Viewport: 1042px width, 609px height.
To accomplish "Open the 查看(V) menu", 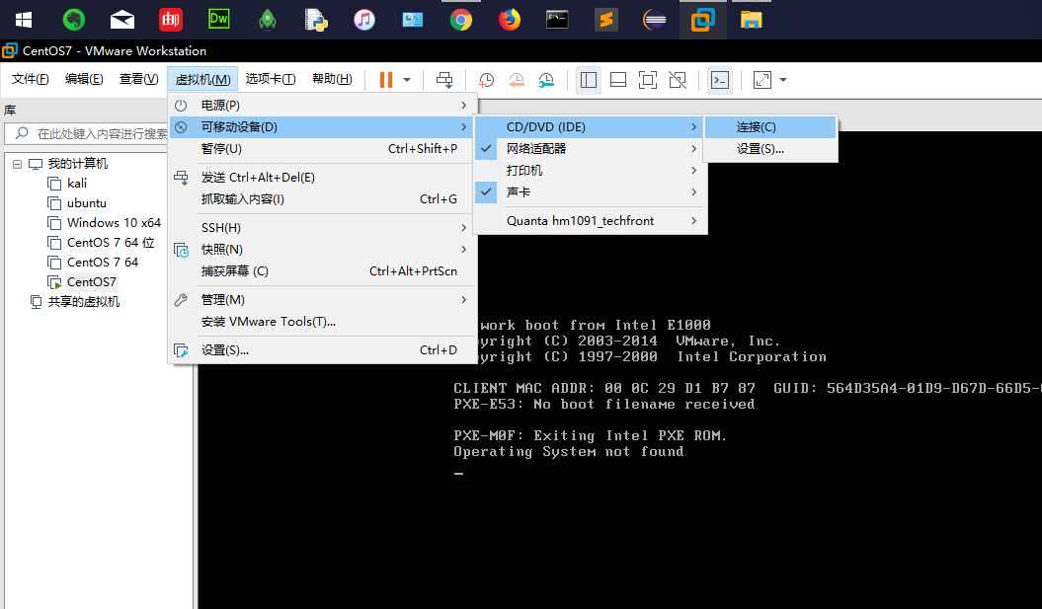I will pyautogui.click(x=139, y=79).
